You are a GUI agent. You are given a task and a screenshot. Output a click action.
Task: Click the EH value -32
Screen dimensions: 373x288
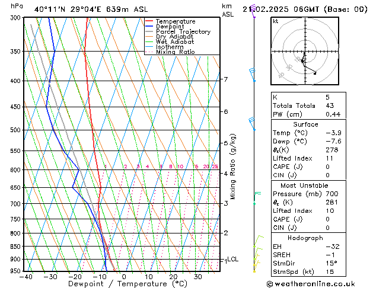333,247
